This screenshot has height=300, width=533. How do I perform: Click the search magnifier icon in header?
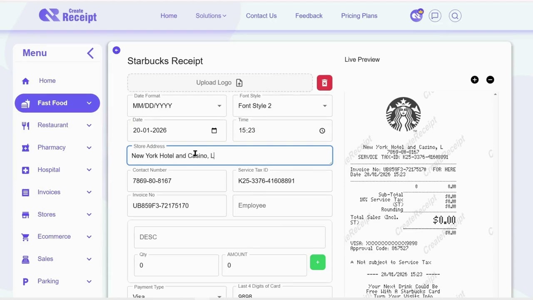click(455, 16)
